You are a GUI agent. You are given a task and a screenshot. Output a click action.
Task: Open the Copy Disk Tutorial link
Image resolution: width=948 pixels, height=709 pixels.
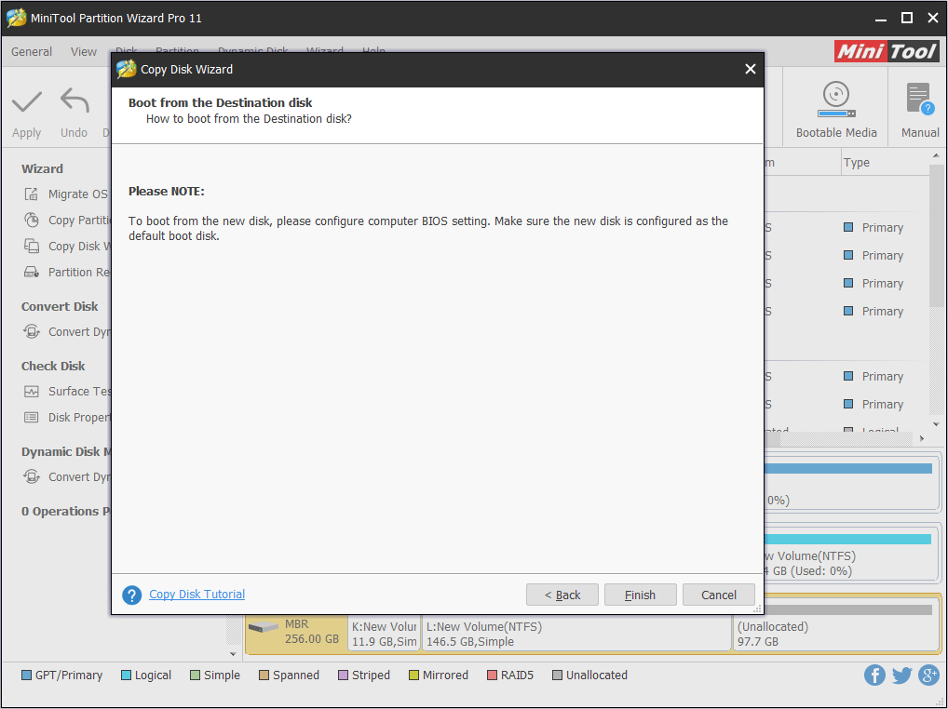[196, 595]
